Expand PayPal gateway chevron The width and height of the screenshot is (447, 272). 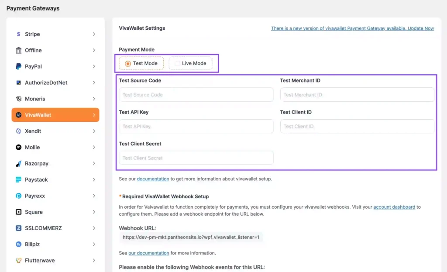click(94, 66)
